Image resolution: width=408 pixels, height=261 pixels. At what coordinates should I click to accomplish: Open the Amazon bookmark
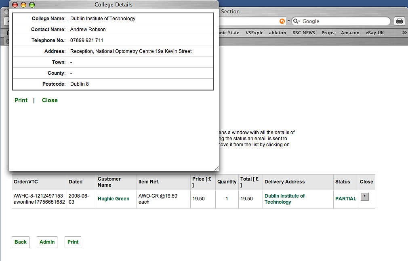click(350, 33)
